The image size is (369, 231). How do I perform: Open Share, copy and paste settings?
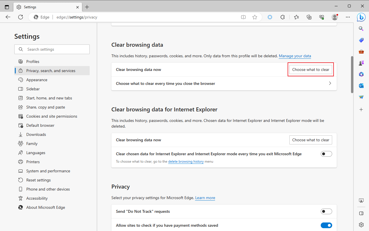52,107
